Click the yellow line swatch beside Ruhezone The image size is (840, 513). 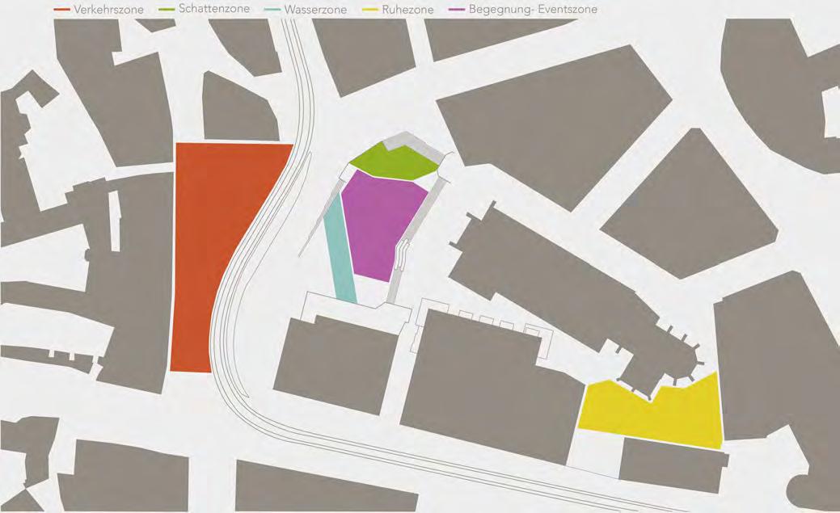coord(371,10)
